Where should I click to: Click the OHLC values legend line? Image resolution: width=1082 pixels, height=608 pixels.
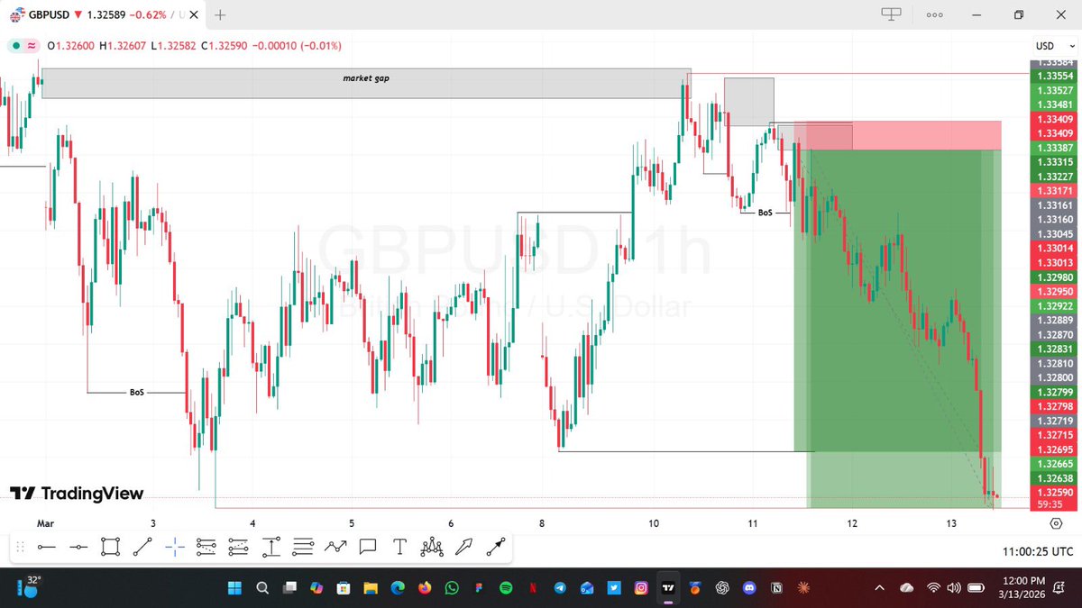pyautogui.click(x=194, y=46)
